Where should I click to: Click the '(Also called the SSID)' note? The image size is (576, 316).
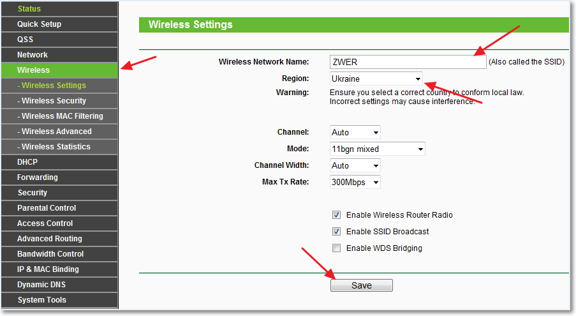pos(526,62)
